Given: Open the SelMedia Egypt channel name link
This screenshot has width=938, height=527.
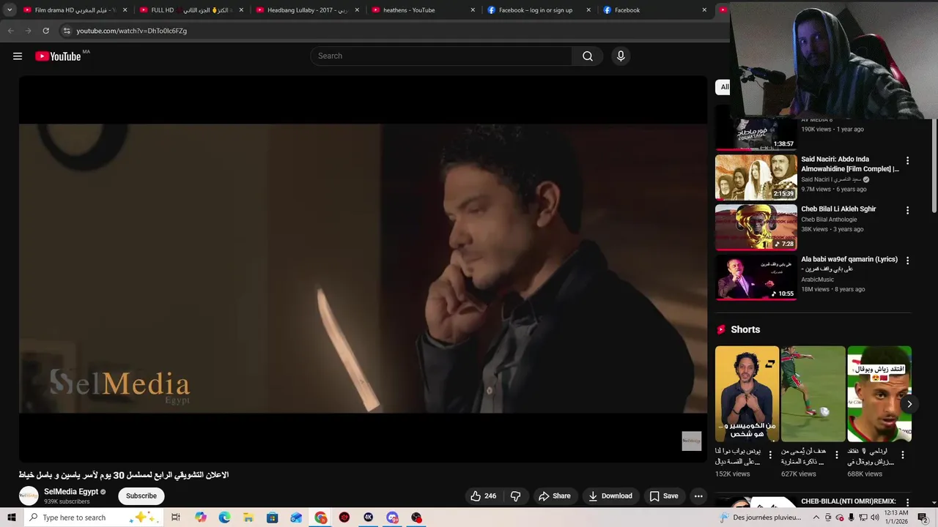Looking at the screenshot, I should (x=71, y=492).
